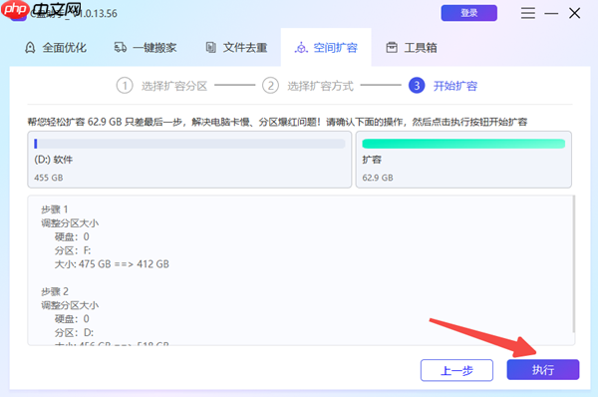This screenshot has width=598, height=397.
Task: Click step 2 circle 选择扩容方式
Action: (x=270, y=86)
